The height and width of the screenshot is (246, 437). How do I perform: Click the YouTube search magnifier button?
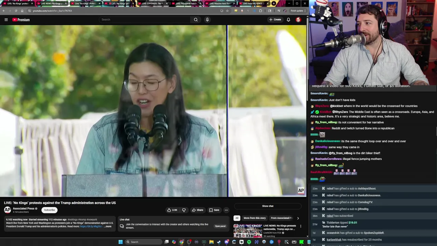(x=196, y=19)
